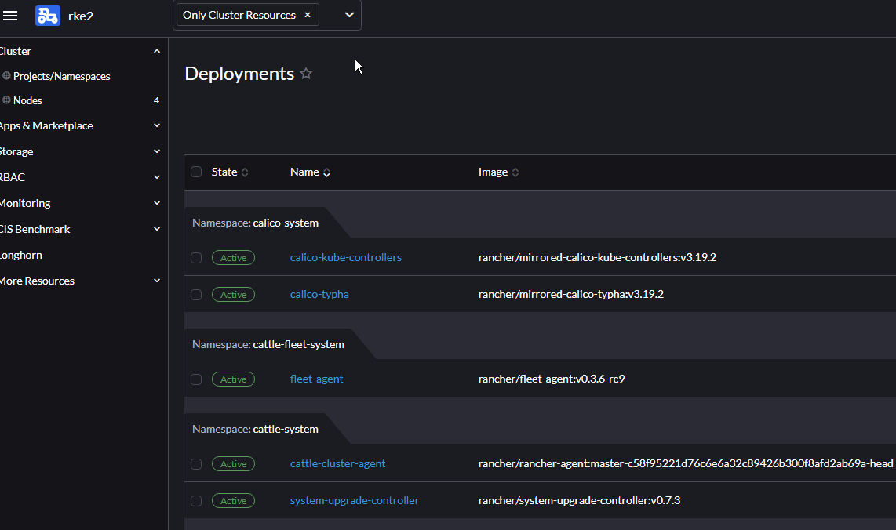This screenshot has width=896, height=530.
Task: Click the Nodes sidebar icon
Action: [x=5, y=100]
